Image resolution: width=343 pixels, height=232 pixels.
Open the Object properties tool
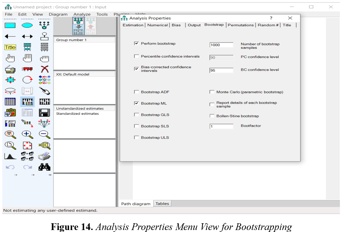click(10, 123)
